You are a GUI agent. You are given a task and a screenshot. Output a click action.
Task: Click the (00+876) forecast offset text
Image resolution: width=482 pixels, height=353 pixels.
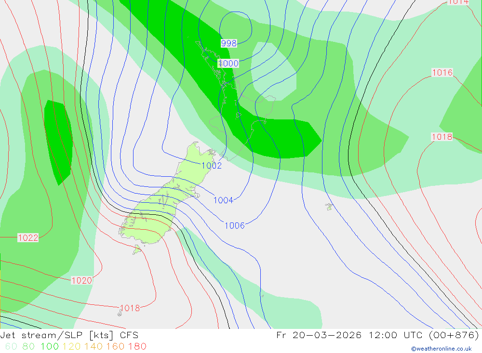click(454, 335)
